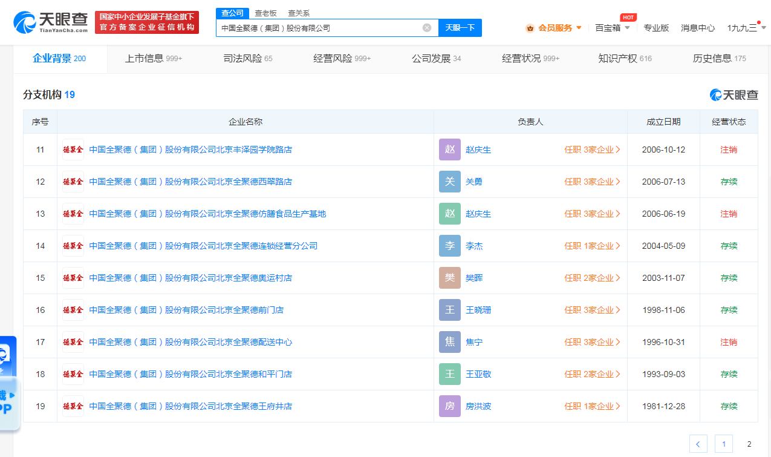This screenshot has width=771, height=457.
Task: Open 中国全聚德北京全聚德王府井店 company link
Action: tap(190, 406)
